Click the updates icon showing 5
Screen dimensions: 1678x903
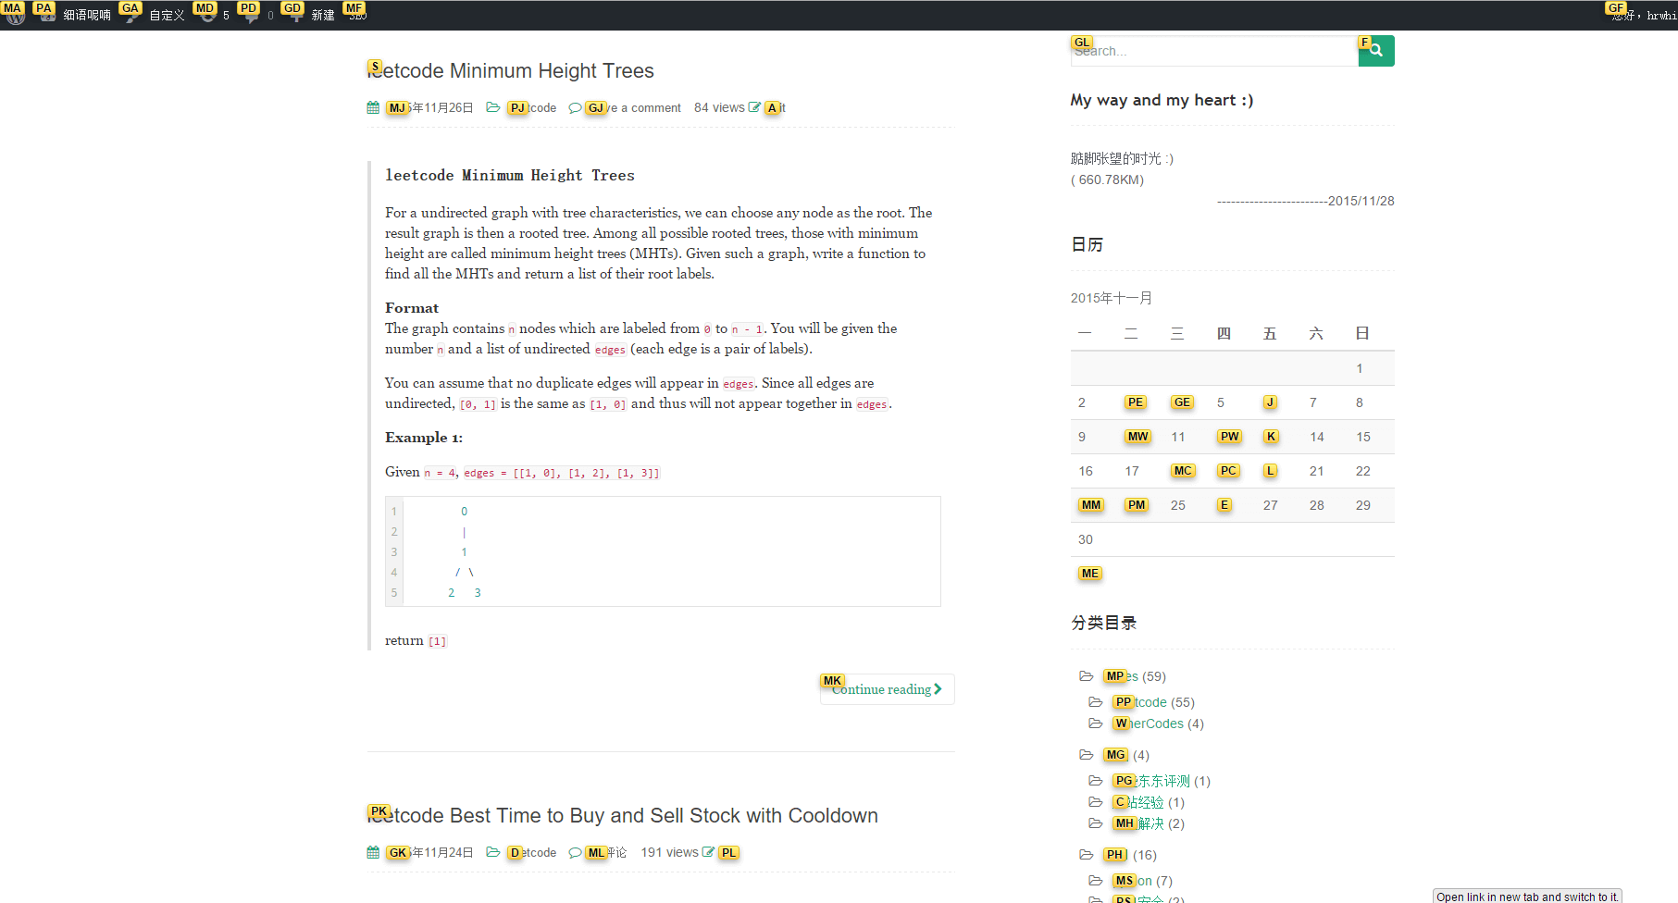pos(214,16)
